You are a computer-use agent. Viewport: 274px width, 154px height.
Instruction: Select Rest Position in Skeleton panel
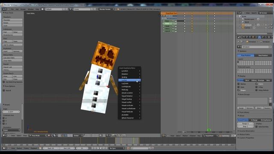click(x=263, y=55)
